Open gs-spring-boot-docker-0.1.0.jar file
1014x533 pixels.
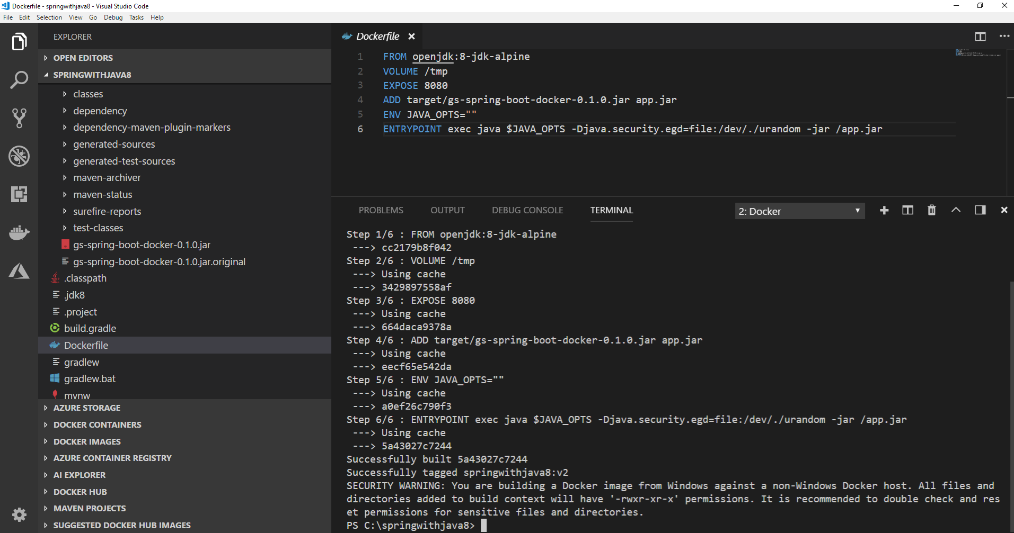coord(184,245)
